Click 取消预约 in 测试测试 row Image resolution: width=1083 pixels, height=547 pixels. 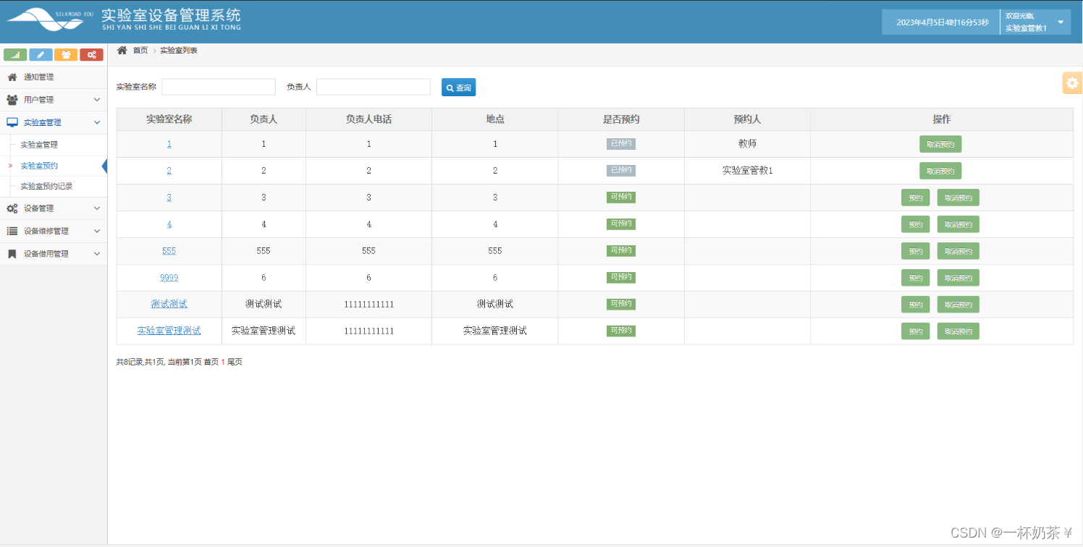coord(958,305)
